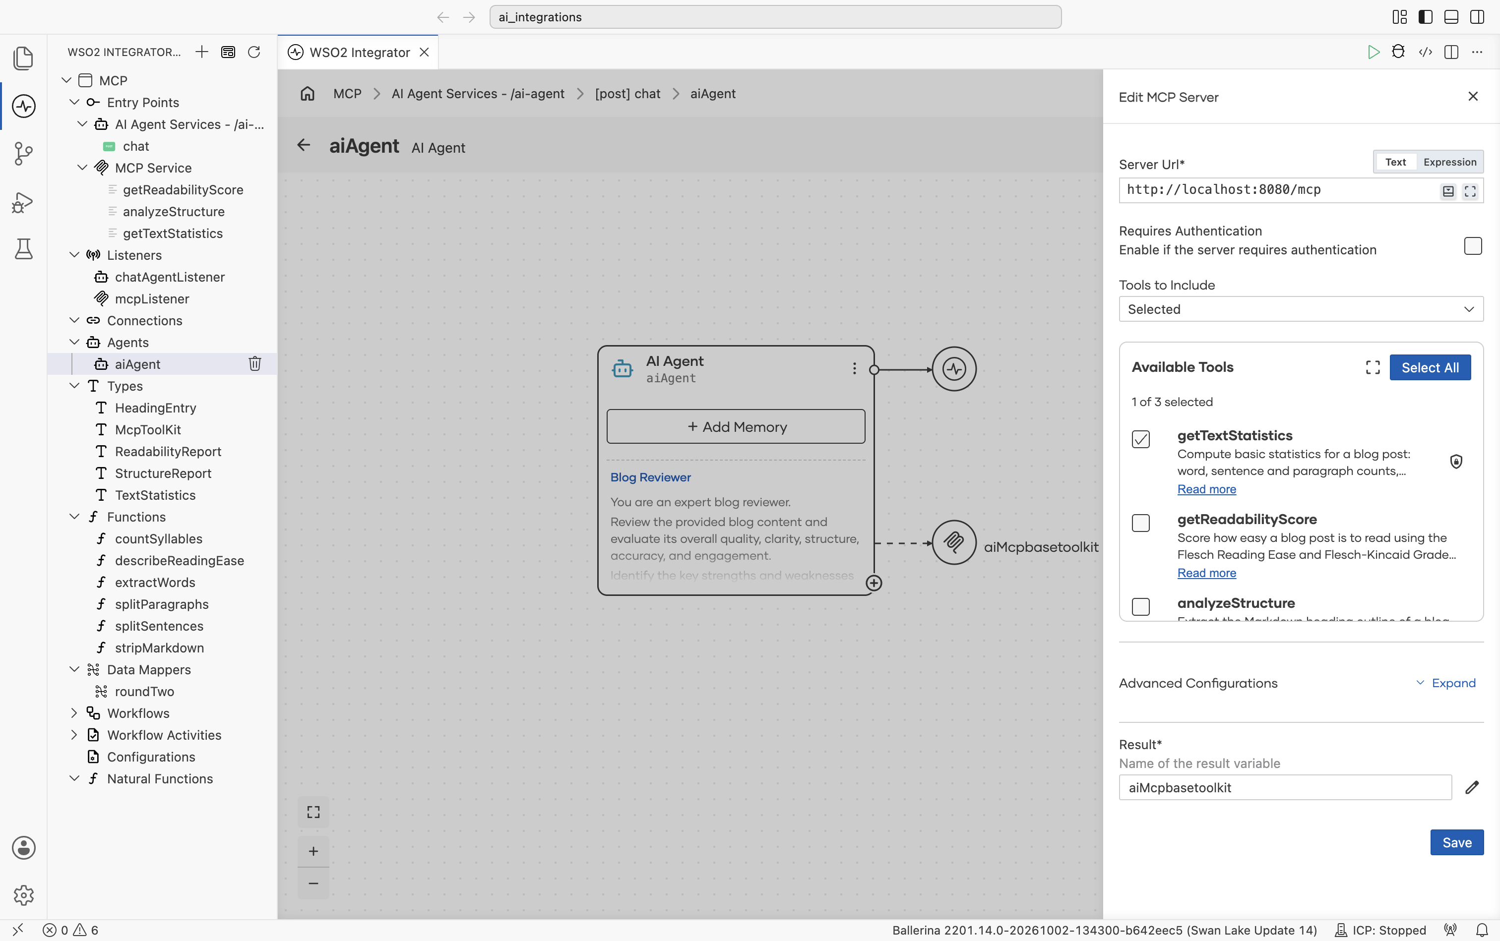Check the getReadabilityScore tool
Viewport: 1500px width, 941px height.
tap(1141, 524)
